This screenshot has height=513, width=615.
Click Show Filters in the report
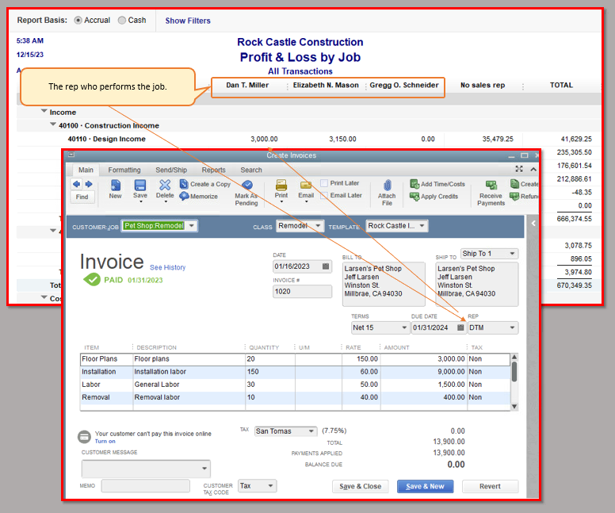pyautogui.click(x=188, y=21)
